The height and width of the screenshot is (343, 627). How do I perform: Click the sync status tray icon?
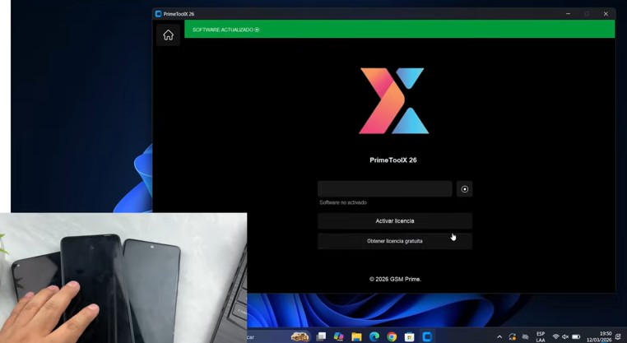tap(513, 337)
